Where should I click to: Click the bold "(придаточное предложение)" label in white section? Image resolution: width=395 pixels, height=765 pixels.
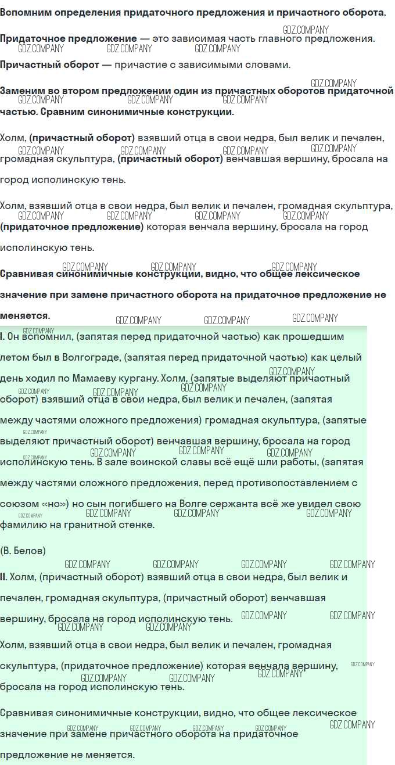pyautogui.click(x=72, y=227)
